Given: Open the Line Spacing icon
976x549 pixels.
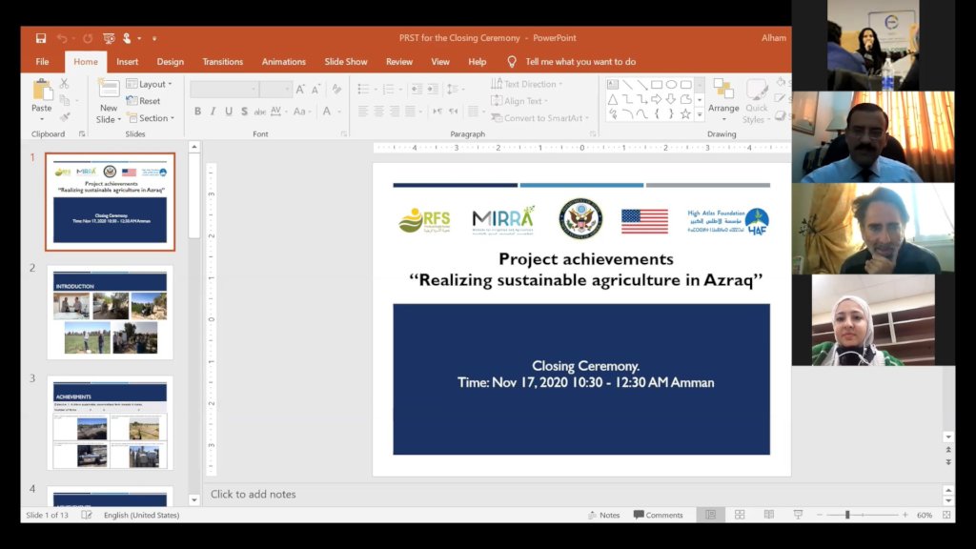Looking at the screenshot, I should (x=453, y=90).
